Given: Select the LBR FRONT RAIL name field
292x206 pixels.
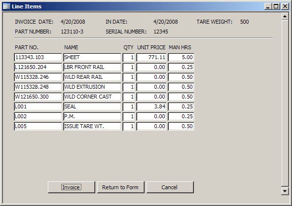Looking at the screenshot, I should (92, 67).
